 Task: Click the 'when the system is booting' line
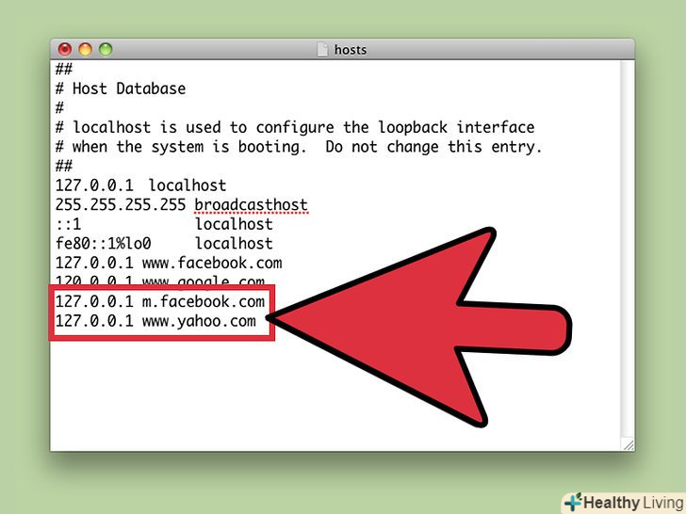click(299, 147)
